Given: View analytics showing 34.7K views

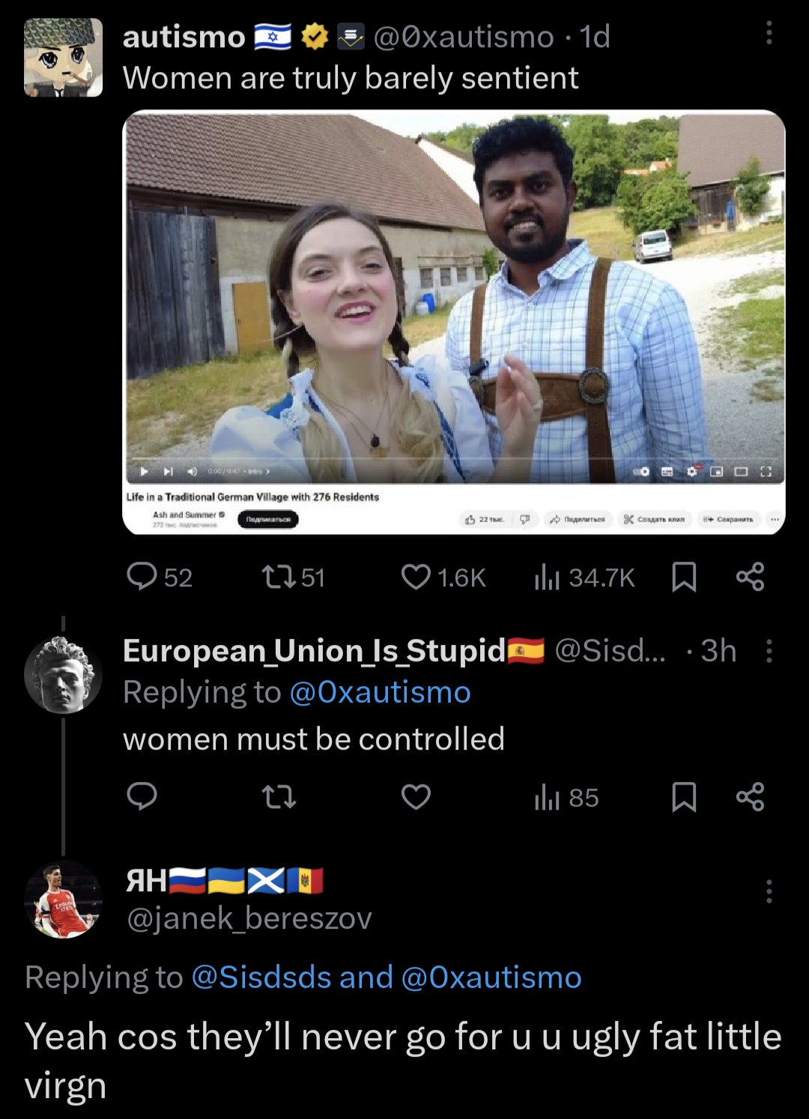Looking at the screenshot, I should click(584, 577).
